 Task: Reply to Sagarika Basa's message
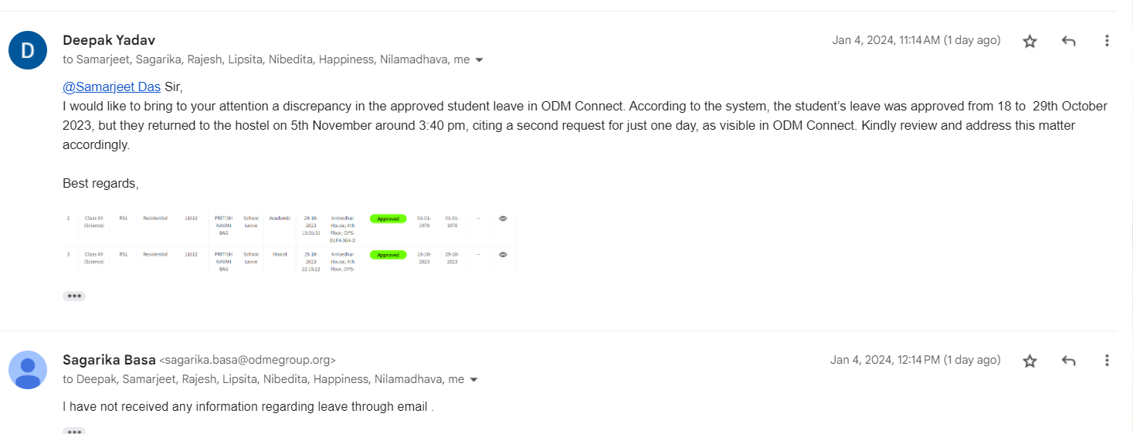pyautogui.click(x=1069, y=361)
